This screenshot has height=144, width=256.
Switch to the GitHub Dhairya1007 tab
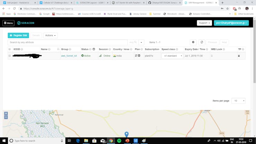pos(165,3)
